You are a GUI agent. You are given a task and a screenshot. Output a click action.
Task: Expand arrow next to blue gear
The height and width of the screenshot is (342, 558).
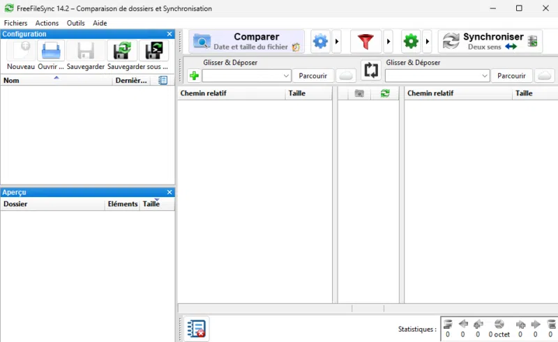pos(337,42)
